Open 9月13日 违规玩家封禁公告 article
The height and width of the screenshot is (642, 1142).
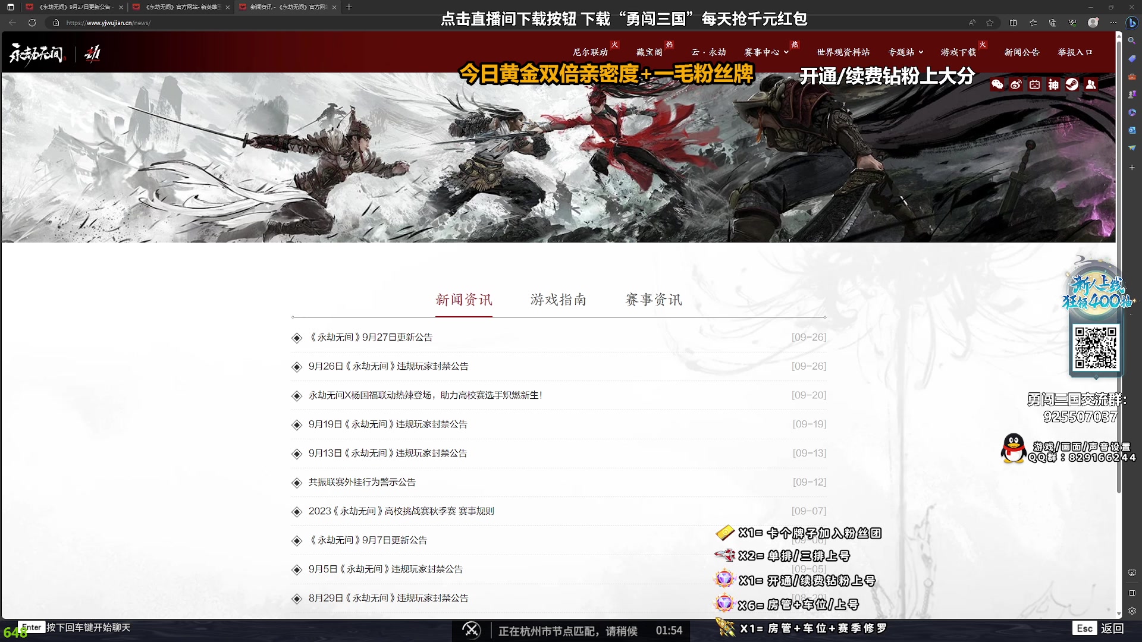click(x=388, y=453)
